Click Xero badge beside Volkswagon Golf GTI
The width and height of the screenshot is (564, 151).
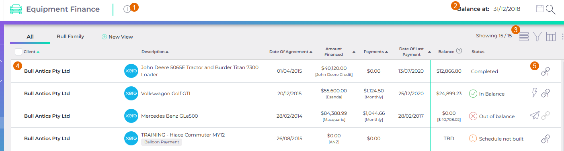tap(131, 94)
